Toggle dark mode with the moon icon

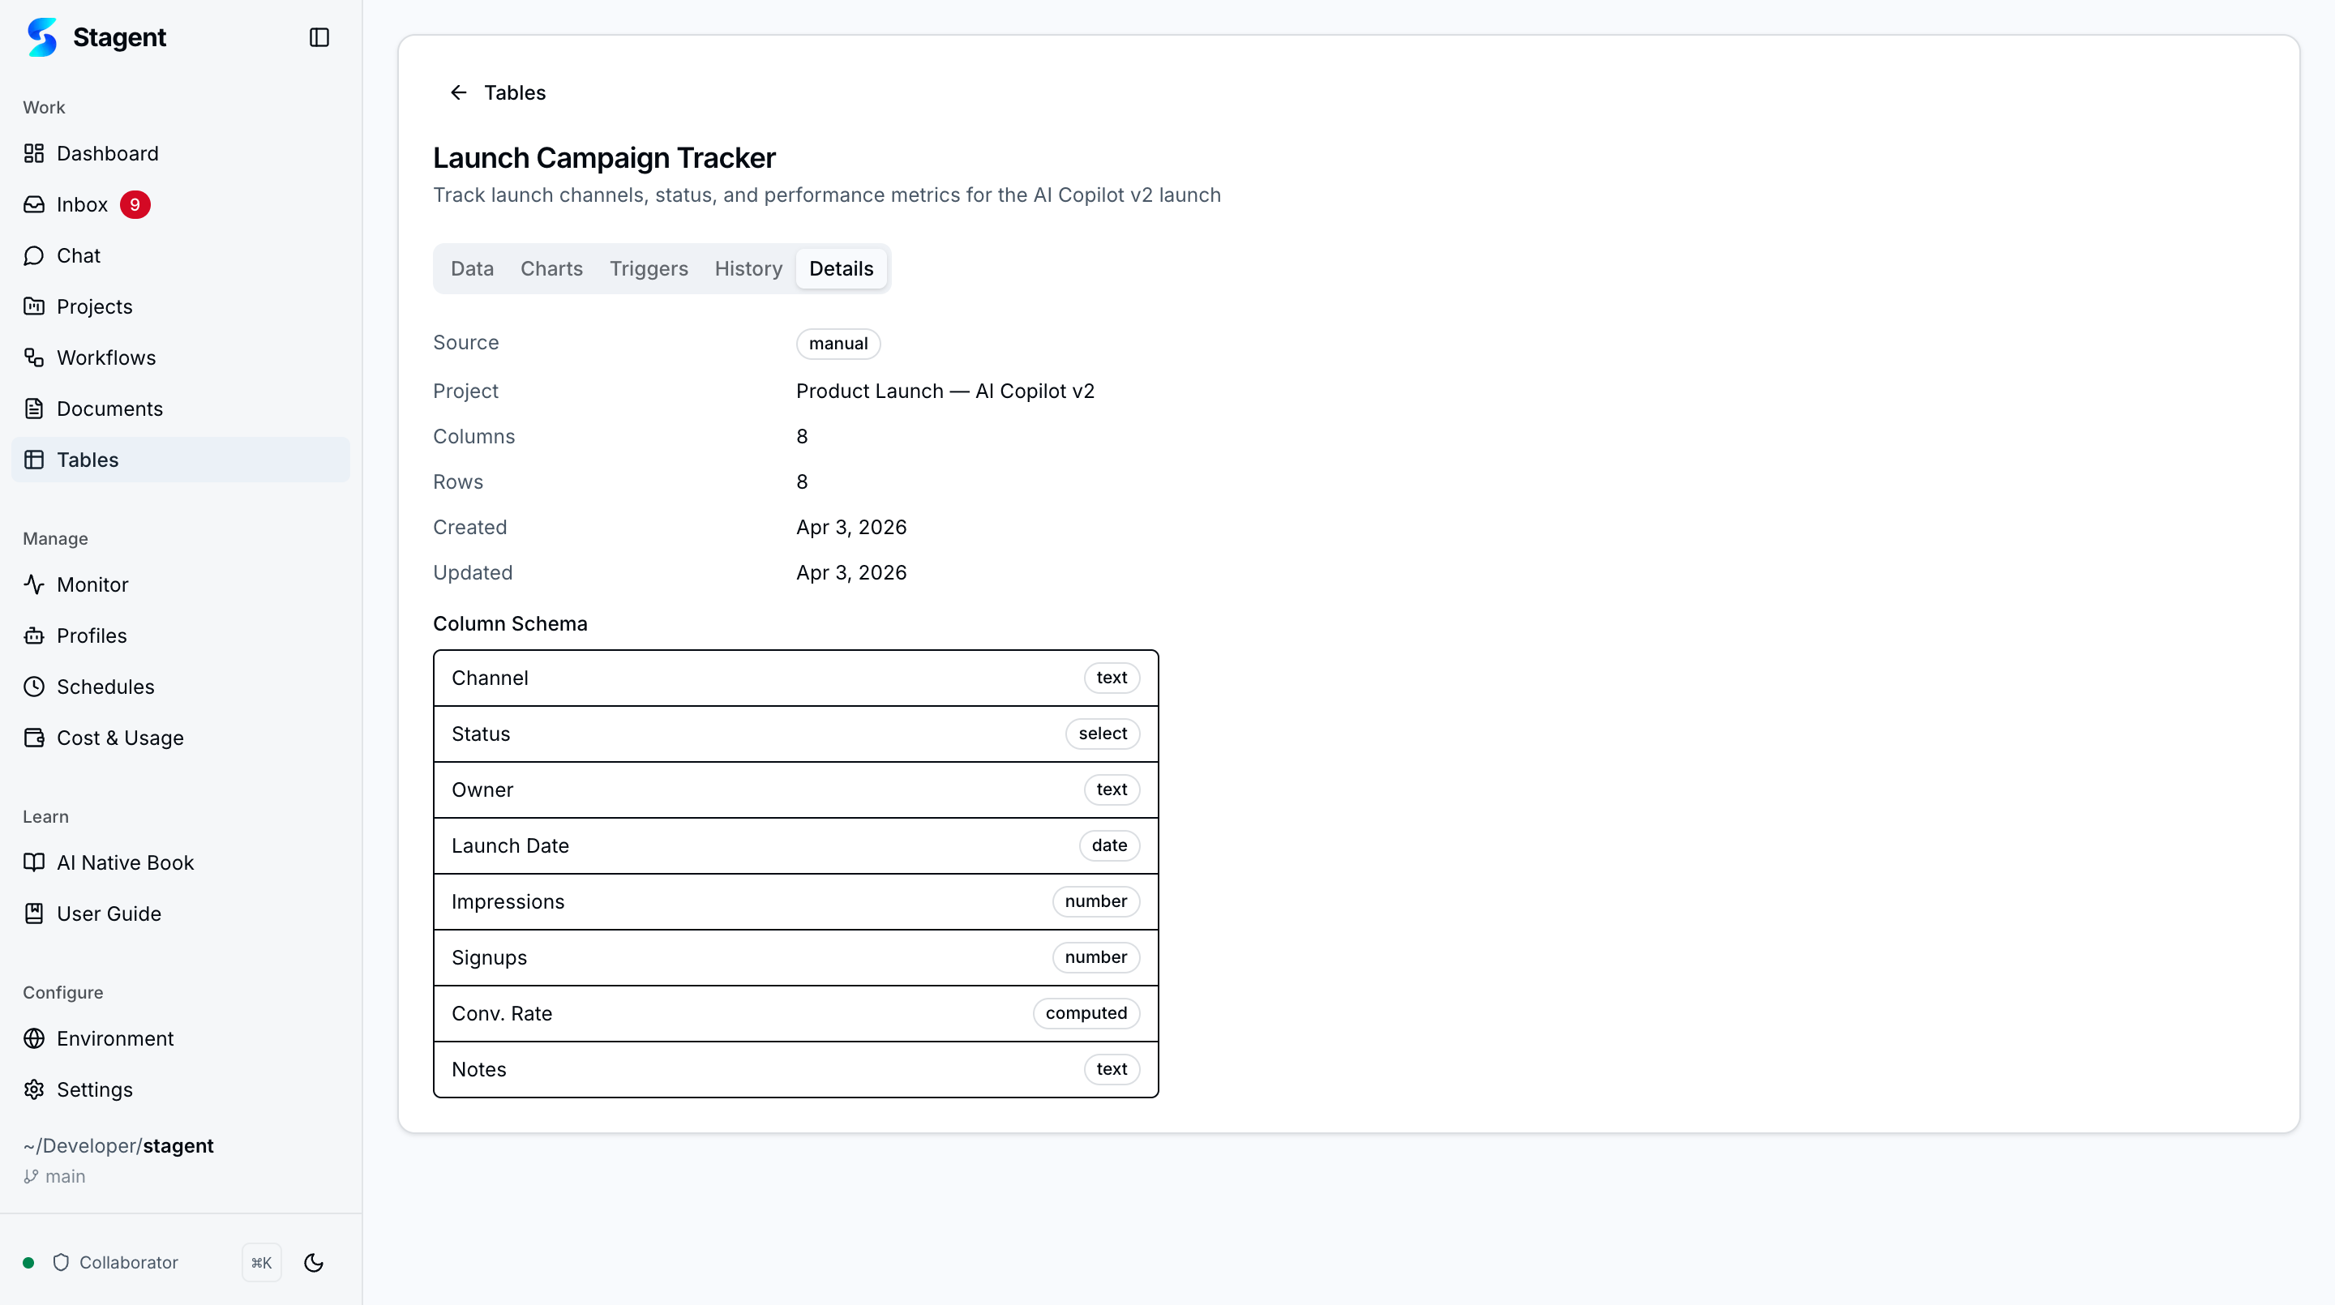(313, 1261)
